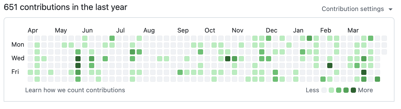Click the Fri weekday label
The height and width of the screenshot is (109, 401).
point(15,72)
